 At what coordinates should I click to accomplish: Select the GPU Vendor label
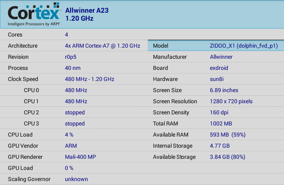coord(23,146)
